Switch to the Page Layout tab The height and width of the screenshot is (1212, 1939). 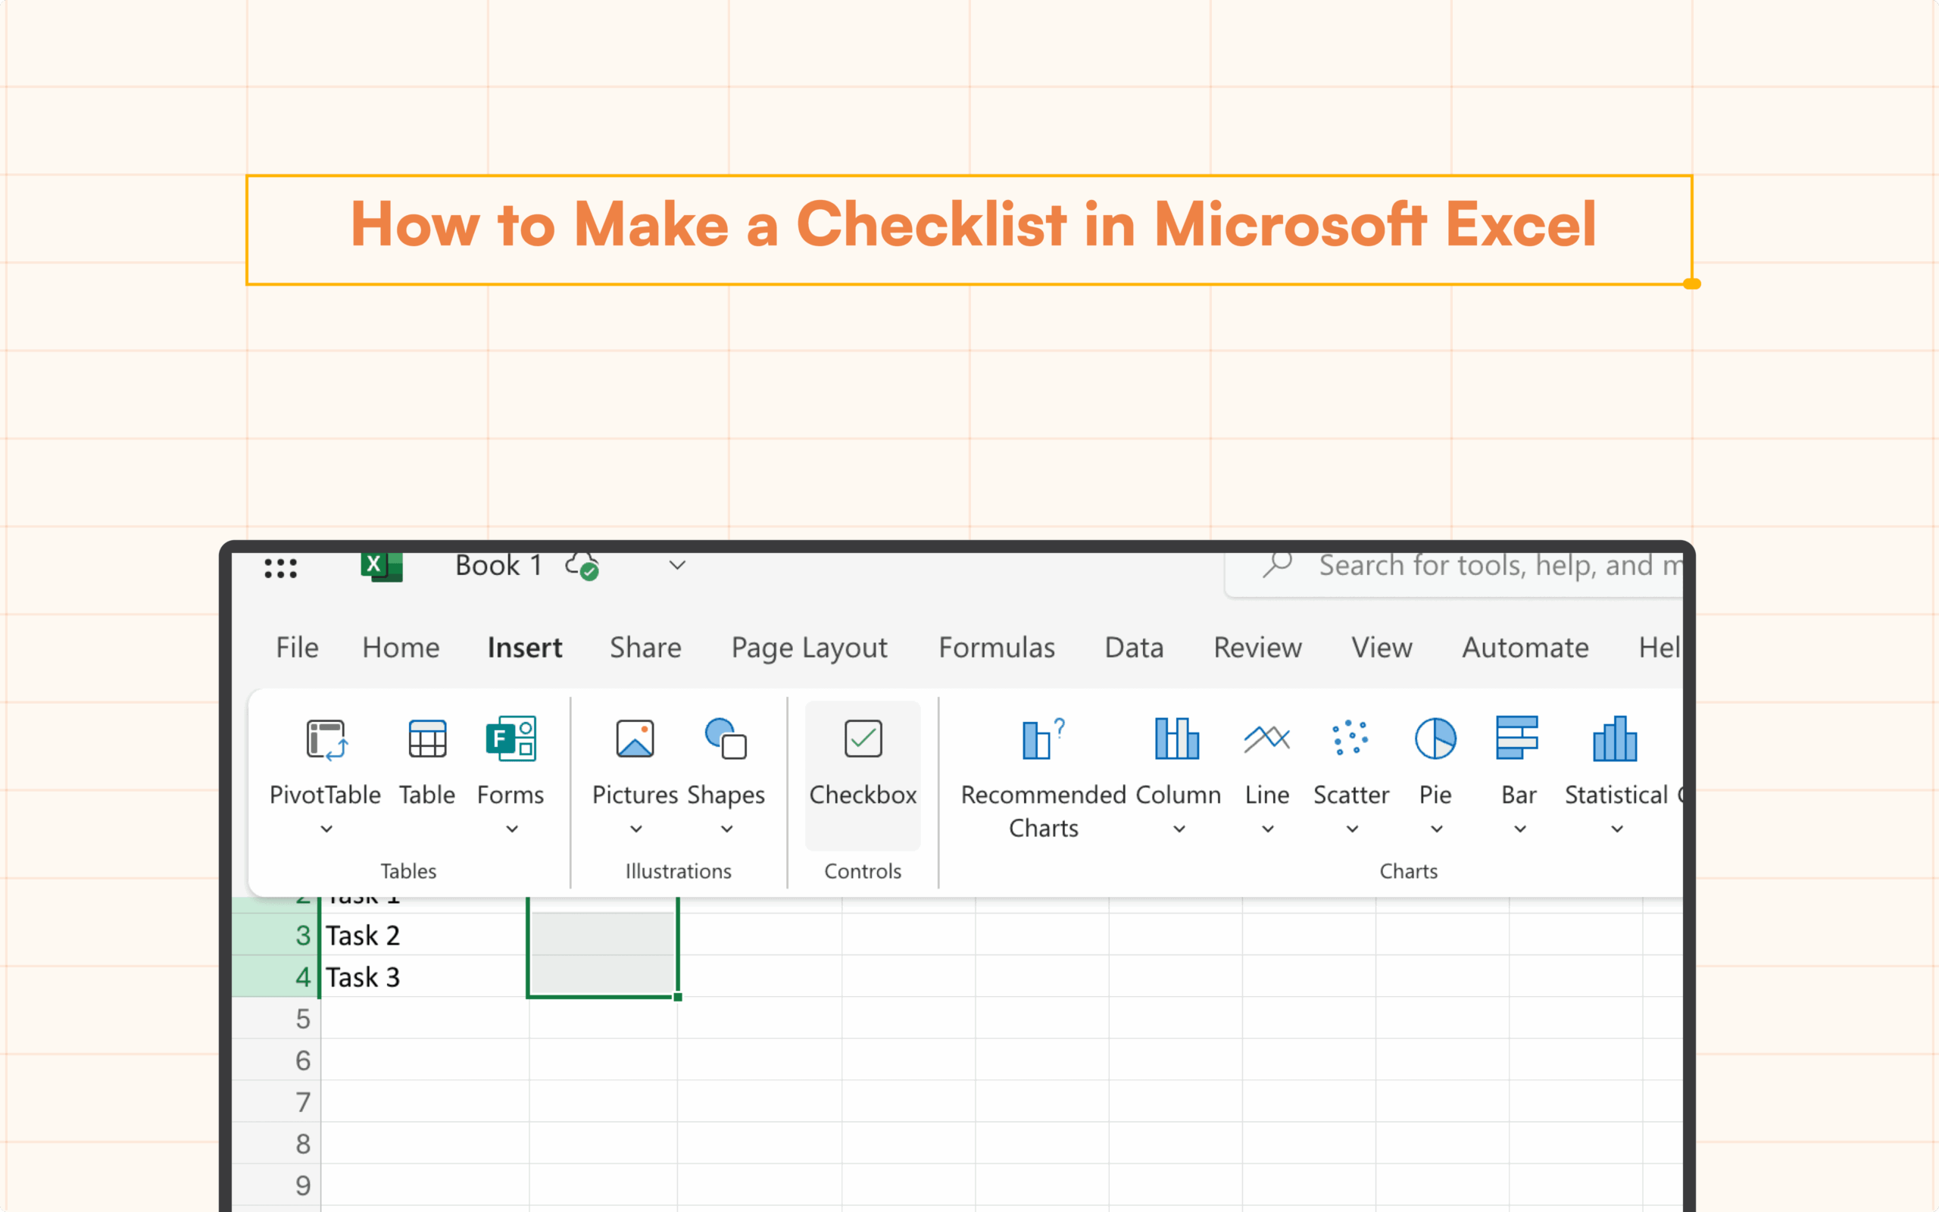tap(809, 648)
